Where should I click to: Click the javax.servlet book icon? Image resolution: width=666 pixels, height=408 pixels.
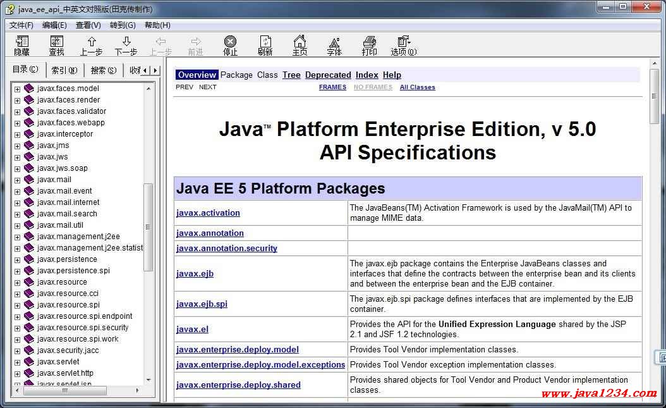click(x=29, y=362)
